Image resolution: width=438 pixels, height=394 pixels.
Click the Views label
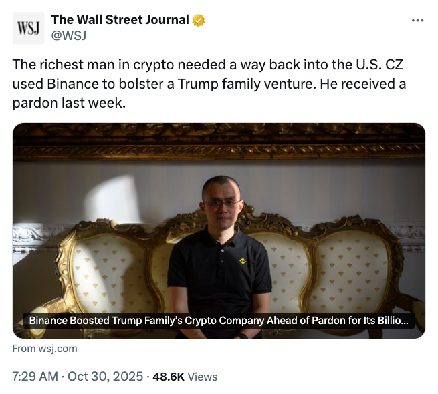click(203, 377)
